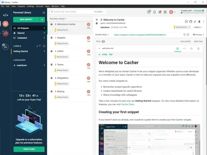Open the File menu

tap(3, 6)
